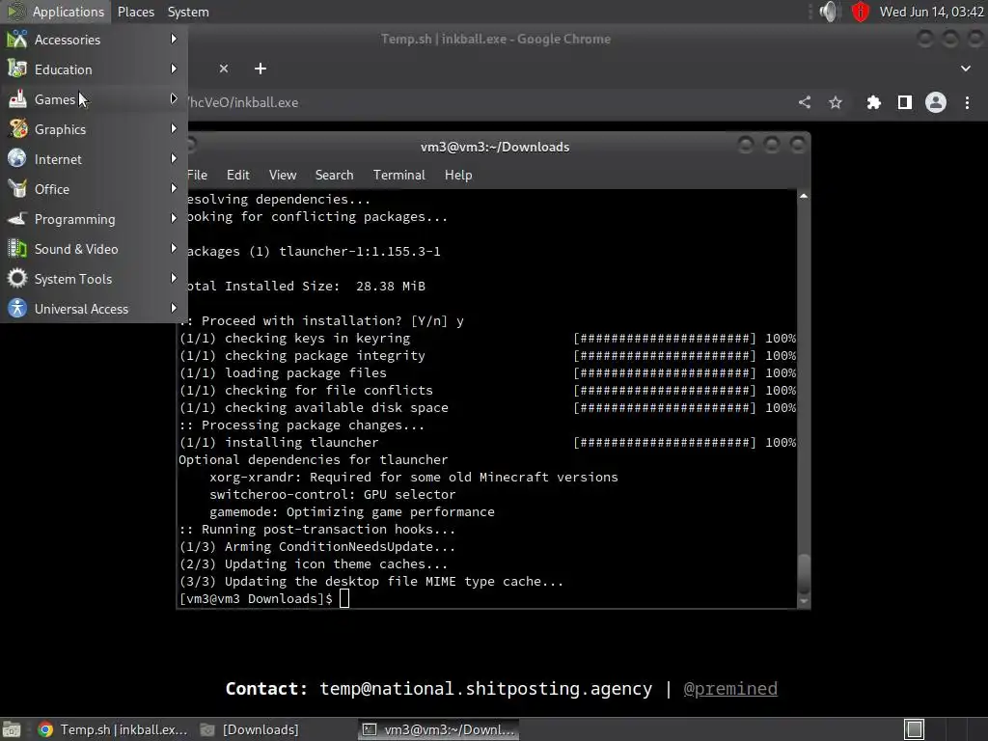Click the Office category icon

[x=17, y=188]
